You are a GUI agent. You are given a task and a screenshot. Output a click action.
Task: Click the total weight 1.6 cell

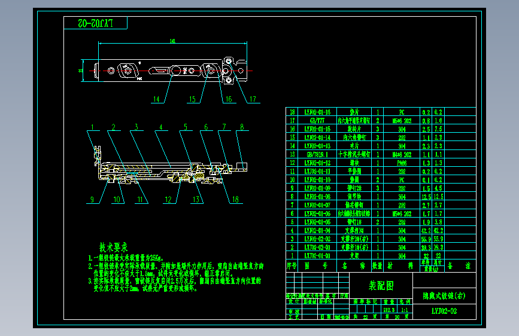438,121
